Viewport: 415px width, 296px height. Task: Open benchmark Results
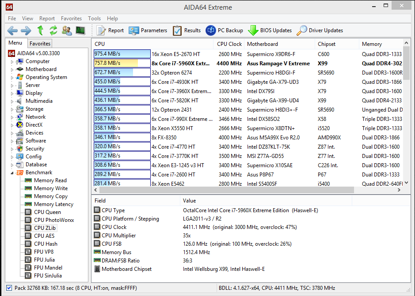[187, 30]
